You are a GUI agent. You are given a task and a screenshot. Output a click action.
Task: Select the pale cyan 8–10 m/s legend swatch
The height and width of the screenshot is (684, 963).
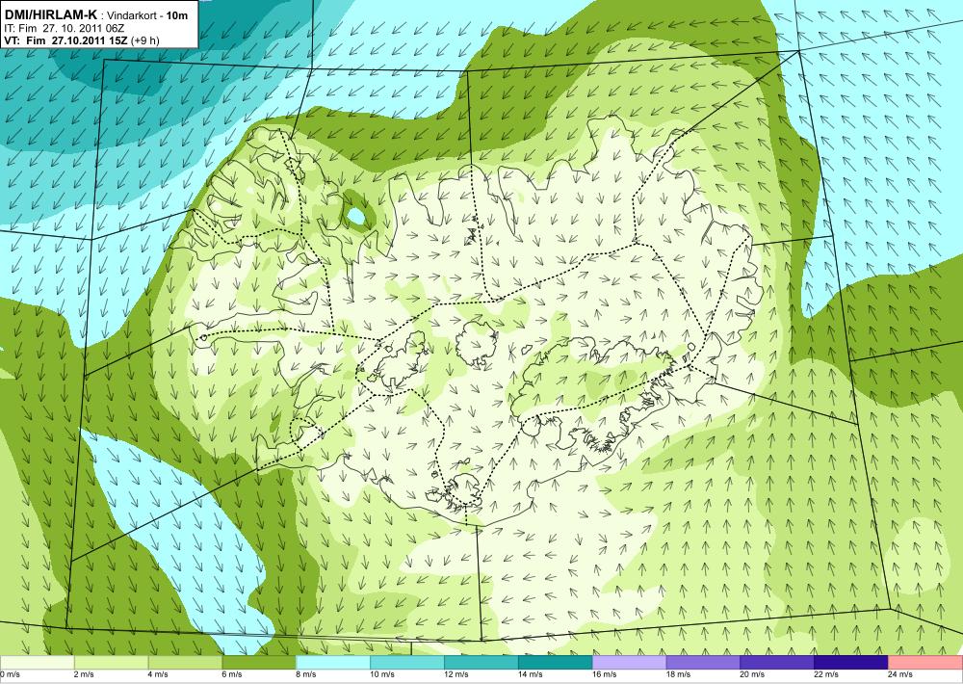click(333, 663)
